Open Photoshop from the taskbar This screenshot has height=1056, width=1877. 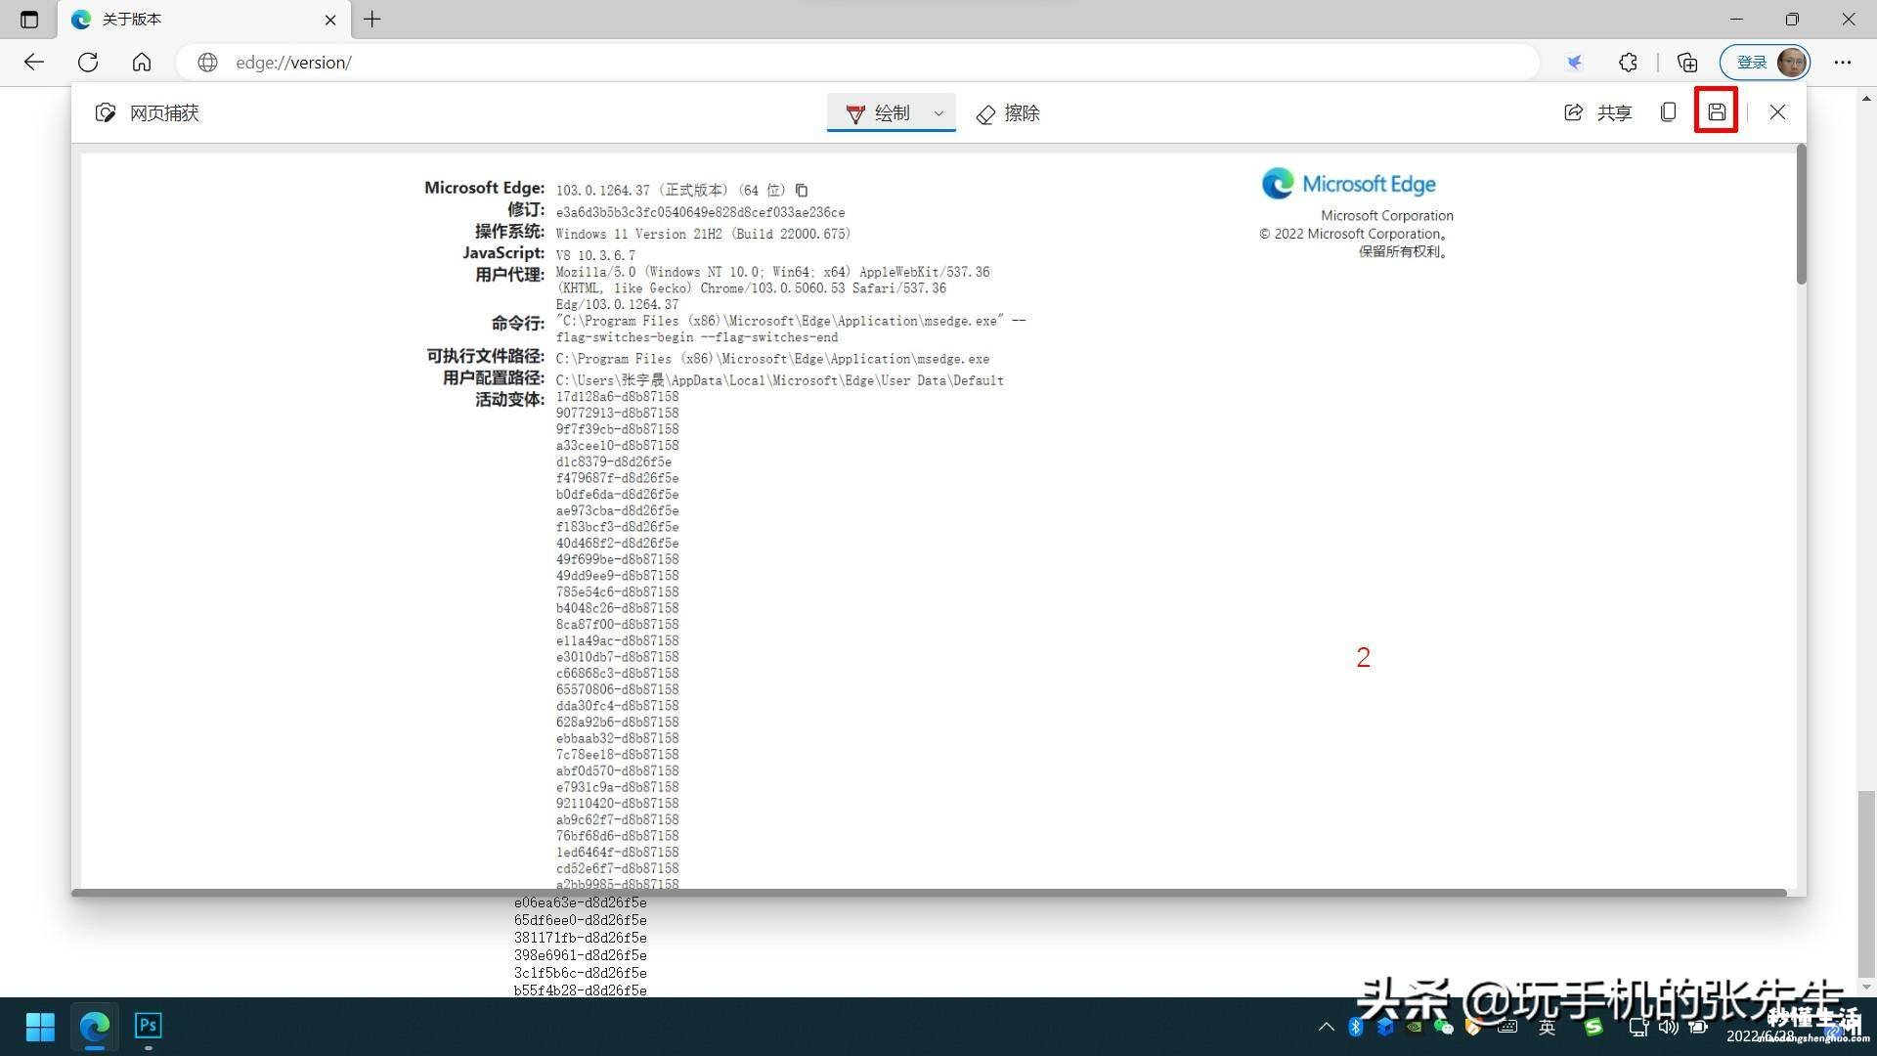148,1026
